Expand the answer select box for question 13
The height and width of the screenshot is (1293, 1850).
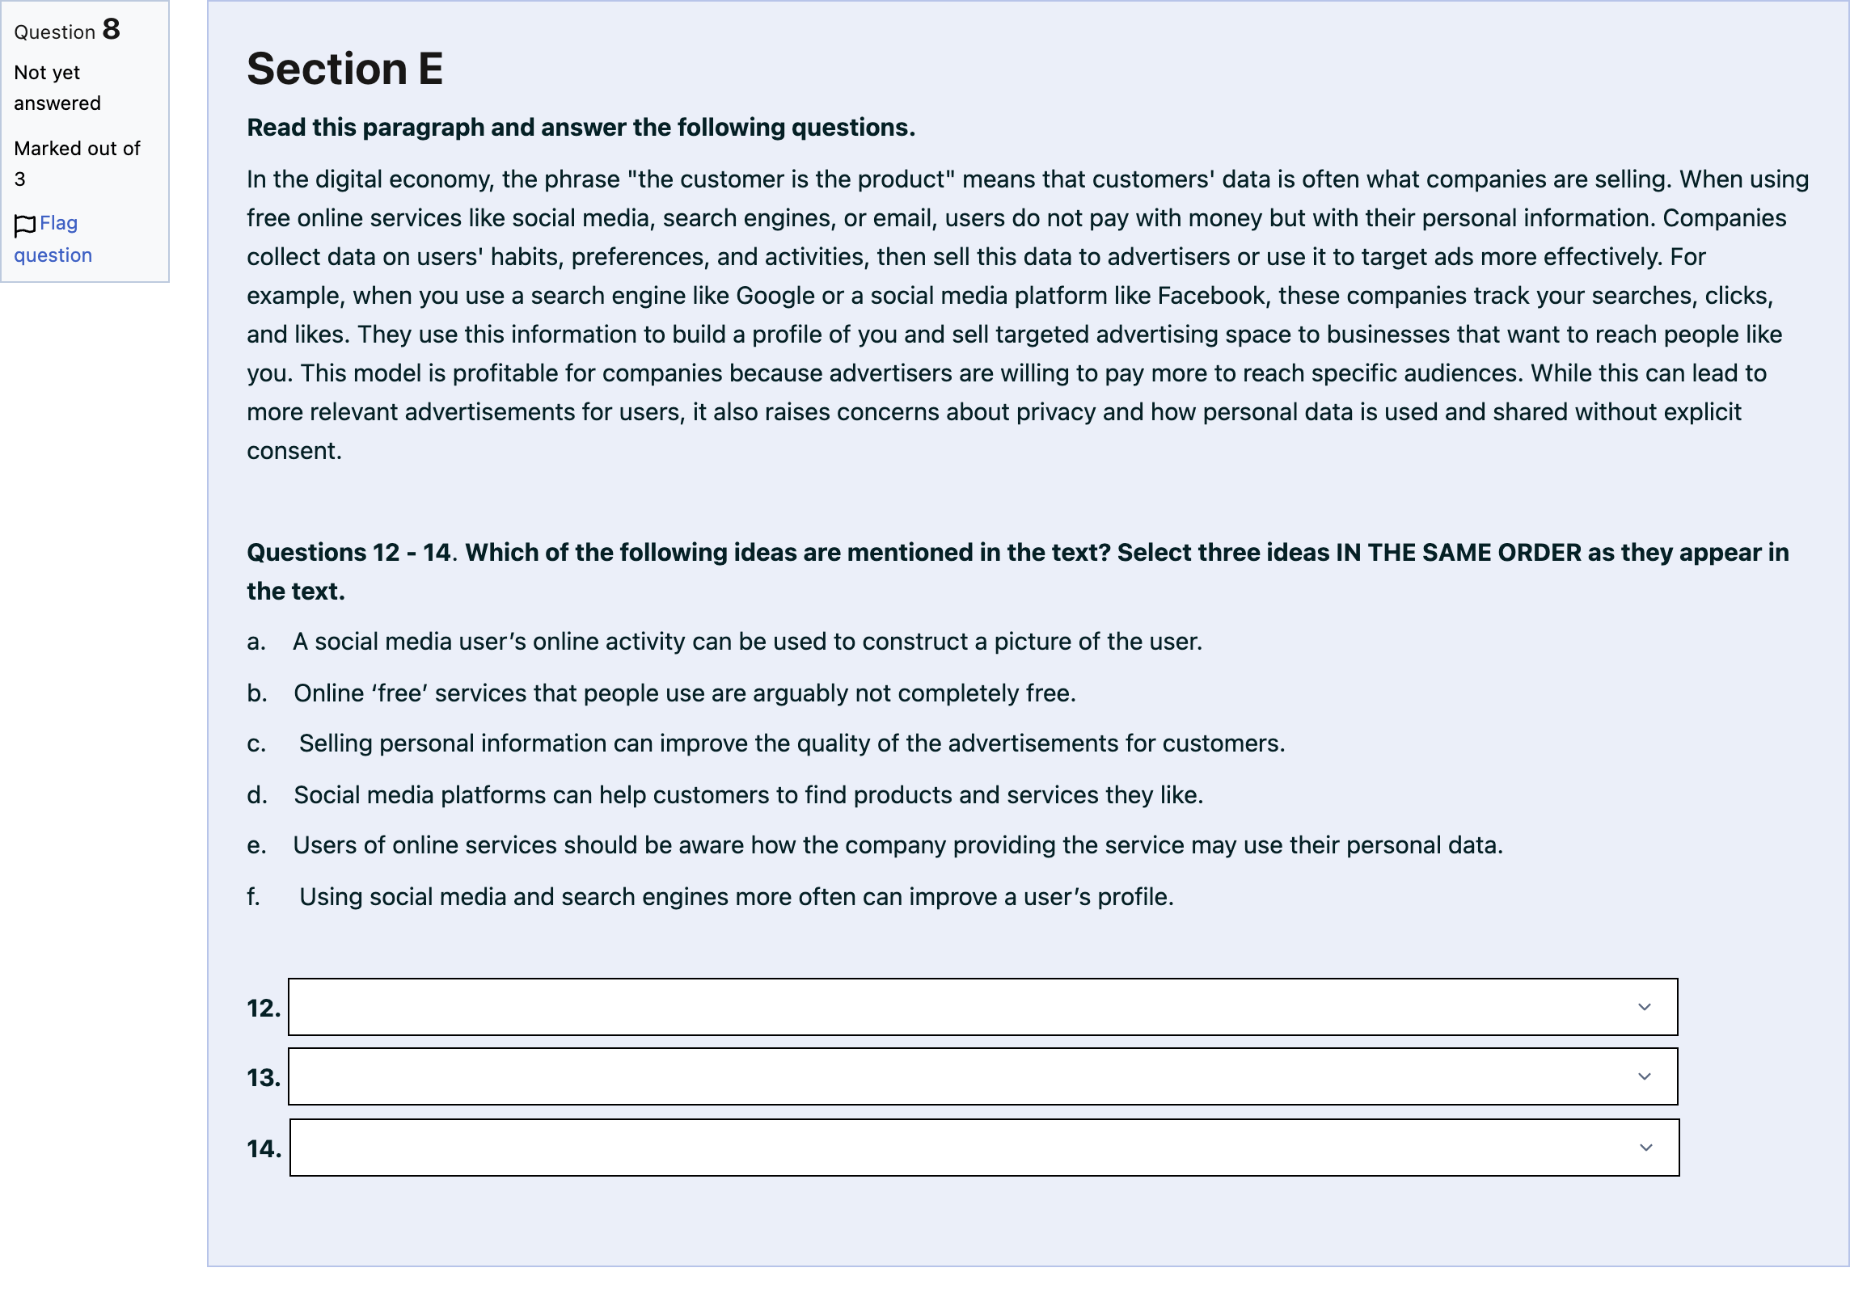983,1076
